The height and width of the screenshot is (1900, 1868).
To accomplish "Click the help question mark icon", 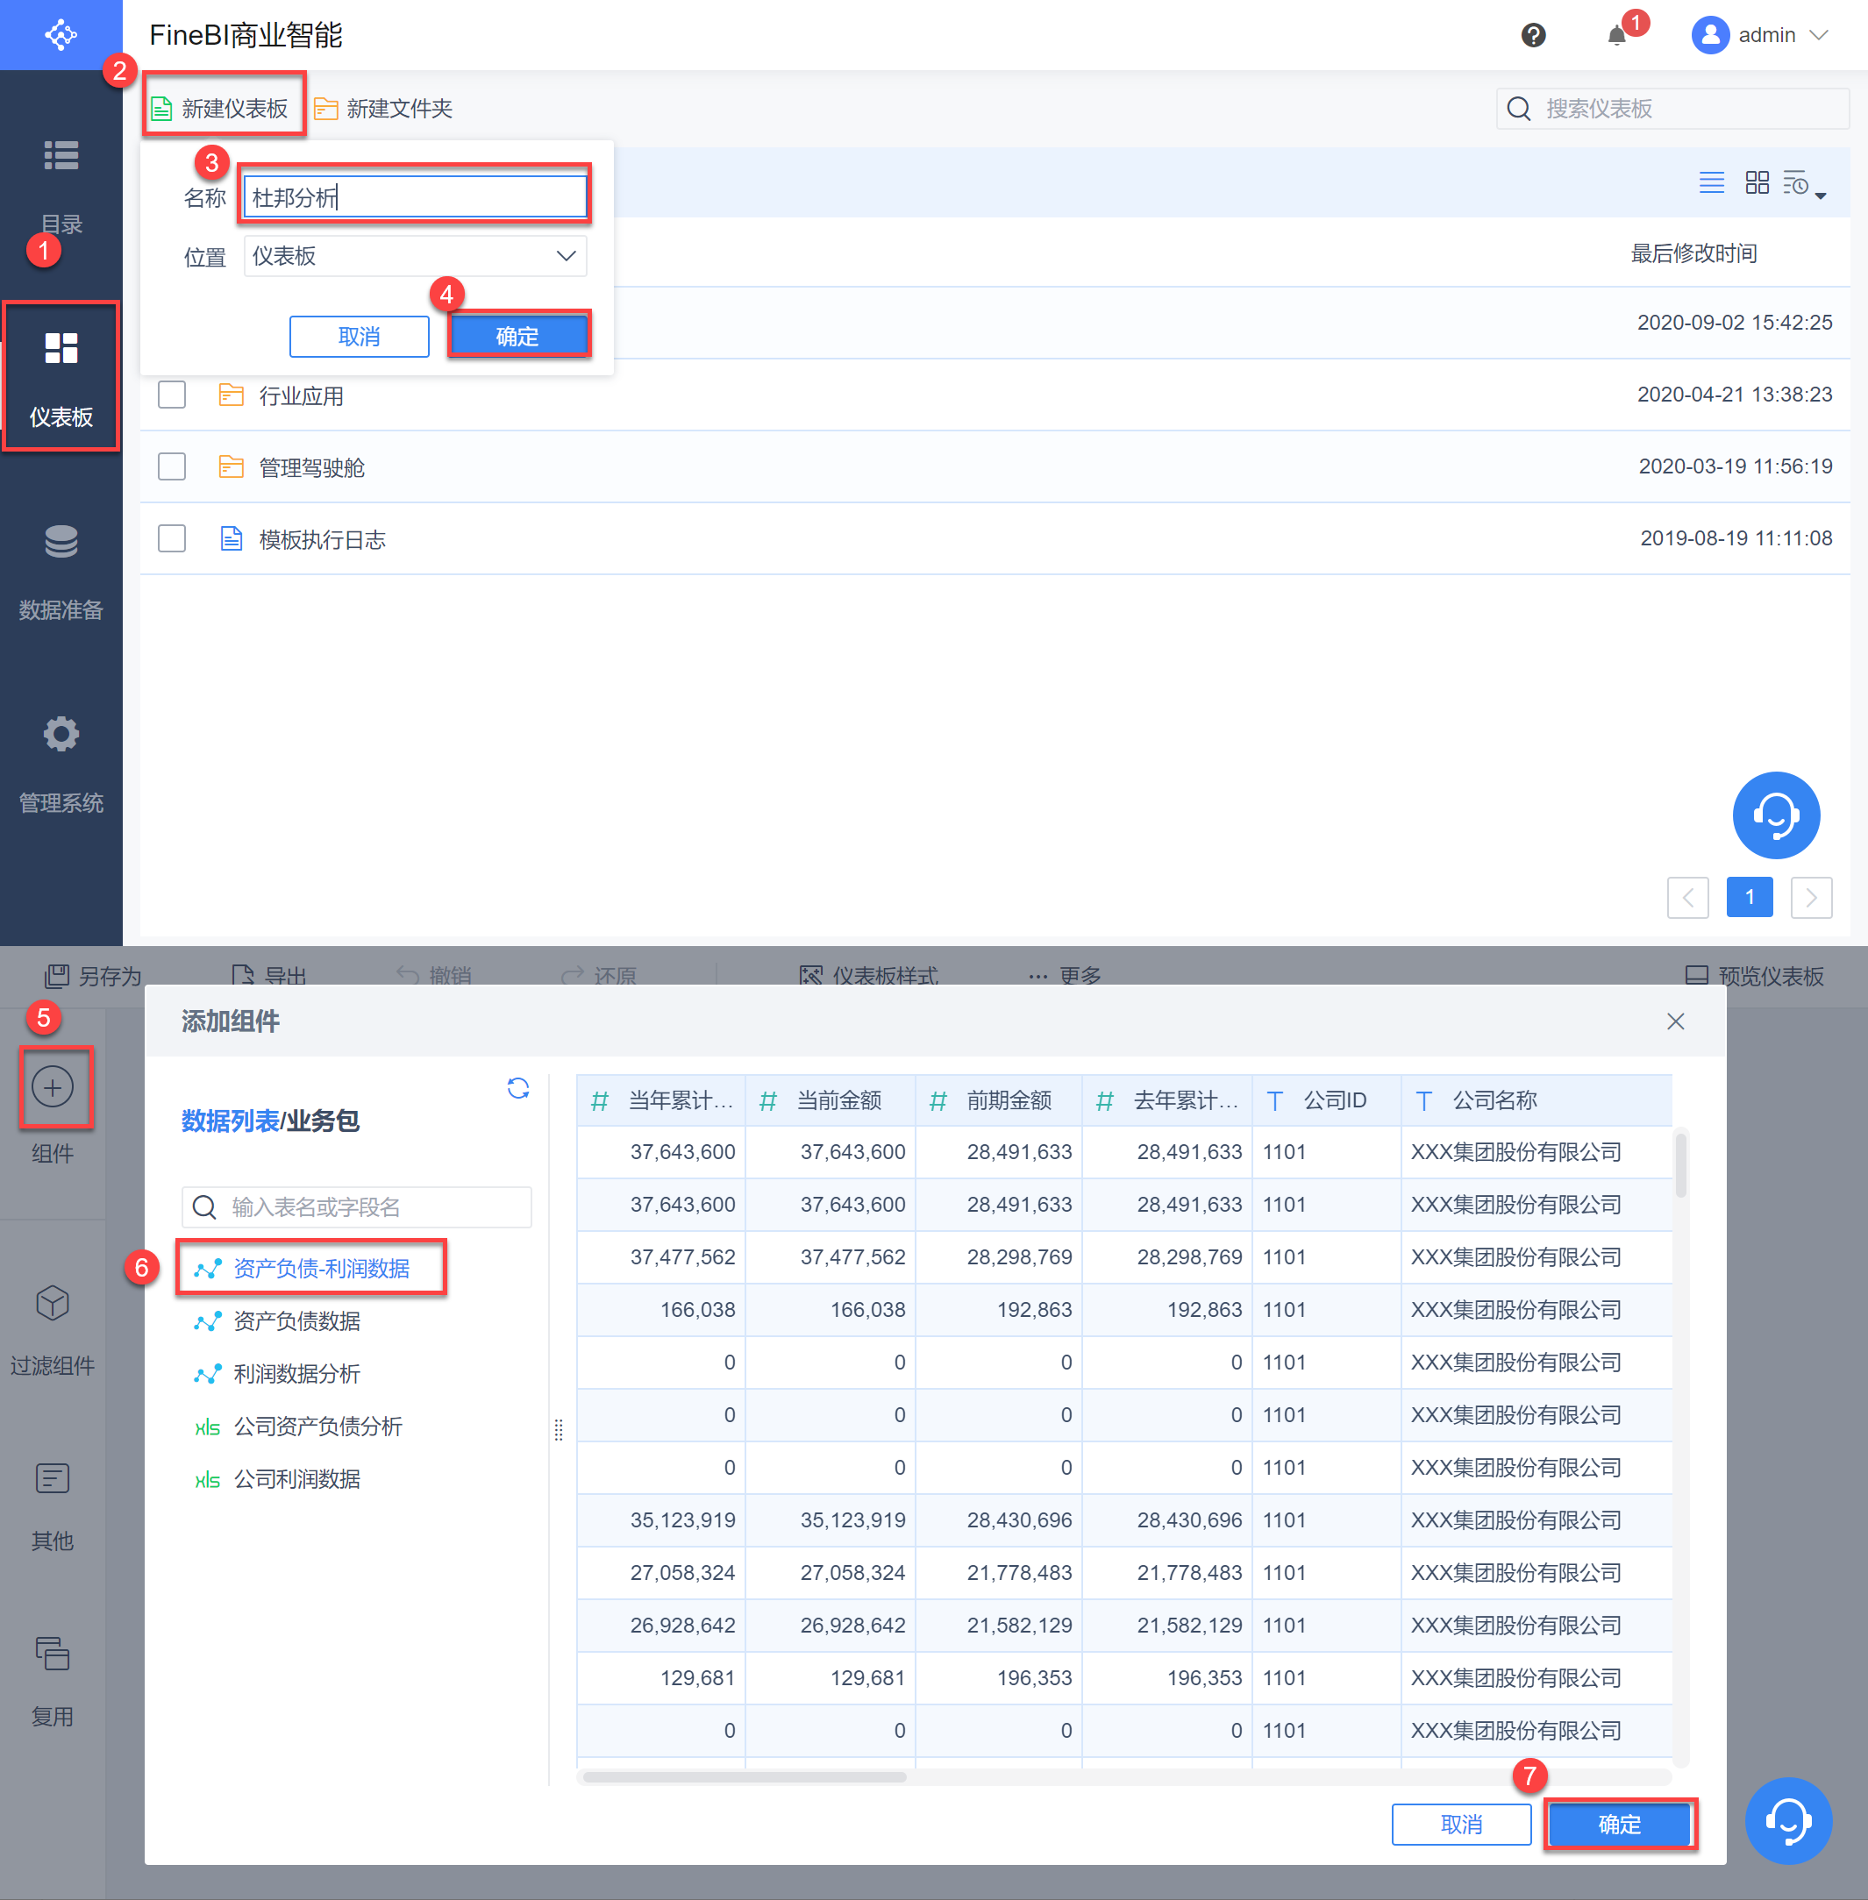I will (1532, 35).
